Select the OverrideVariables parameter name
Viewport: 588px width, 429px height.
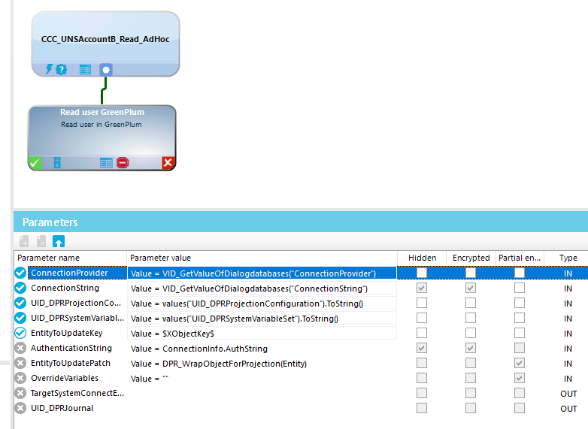(x=65, y=378)
